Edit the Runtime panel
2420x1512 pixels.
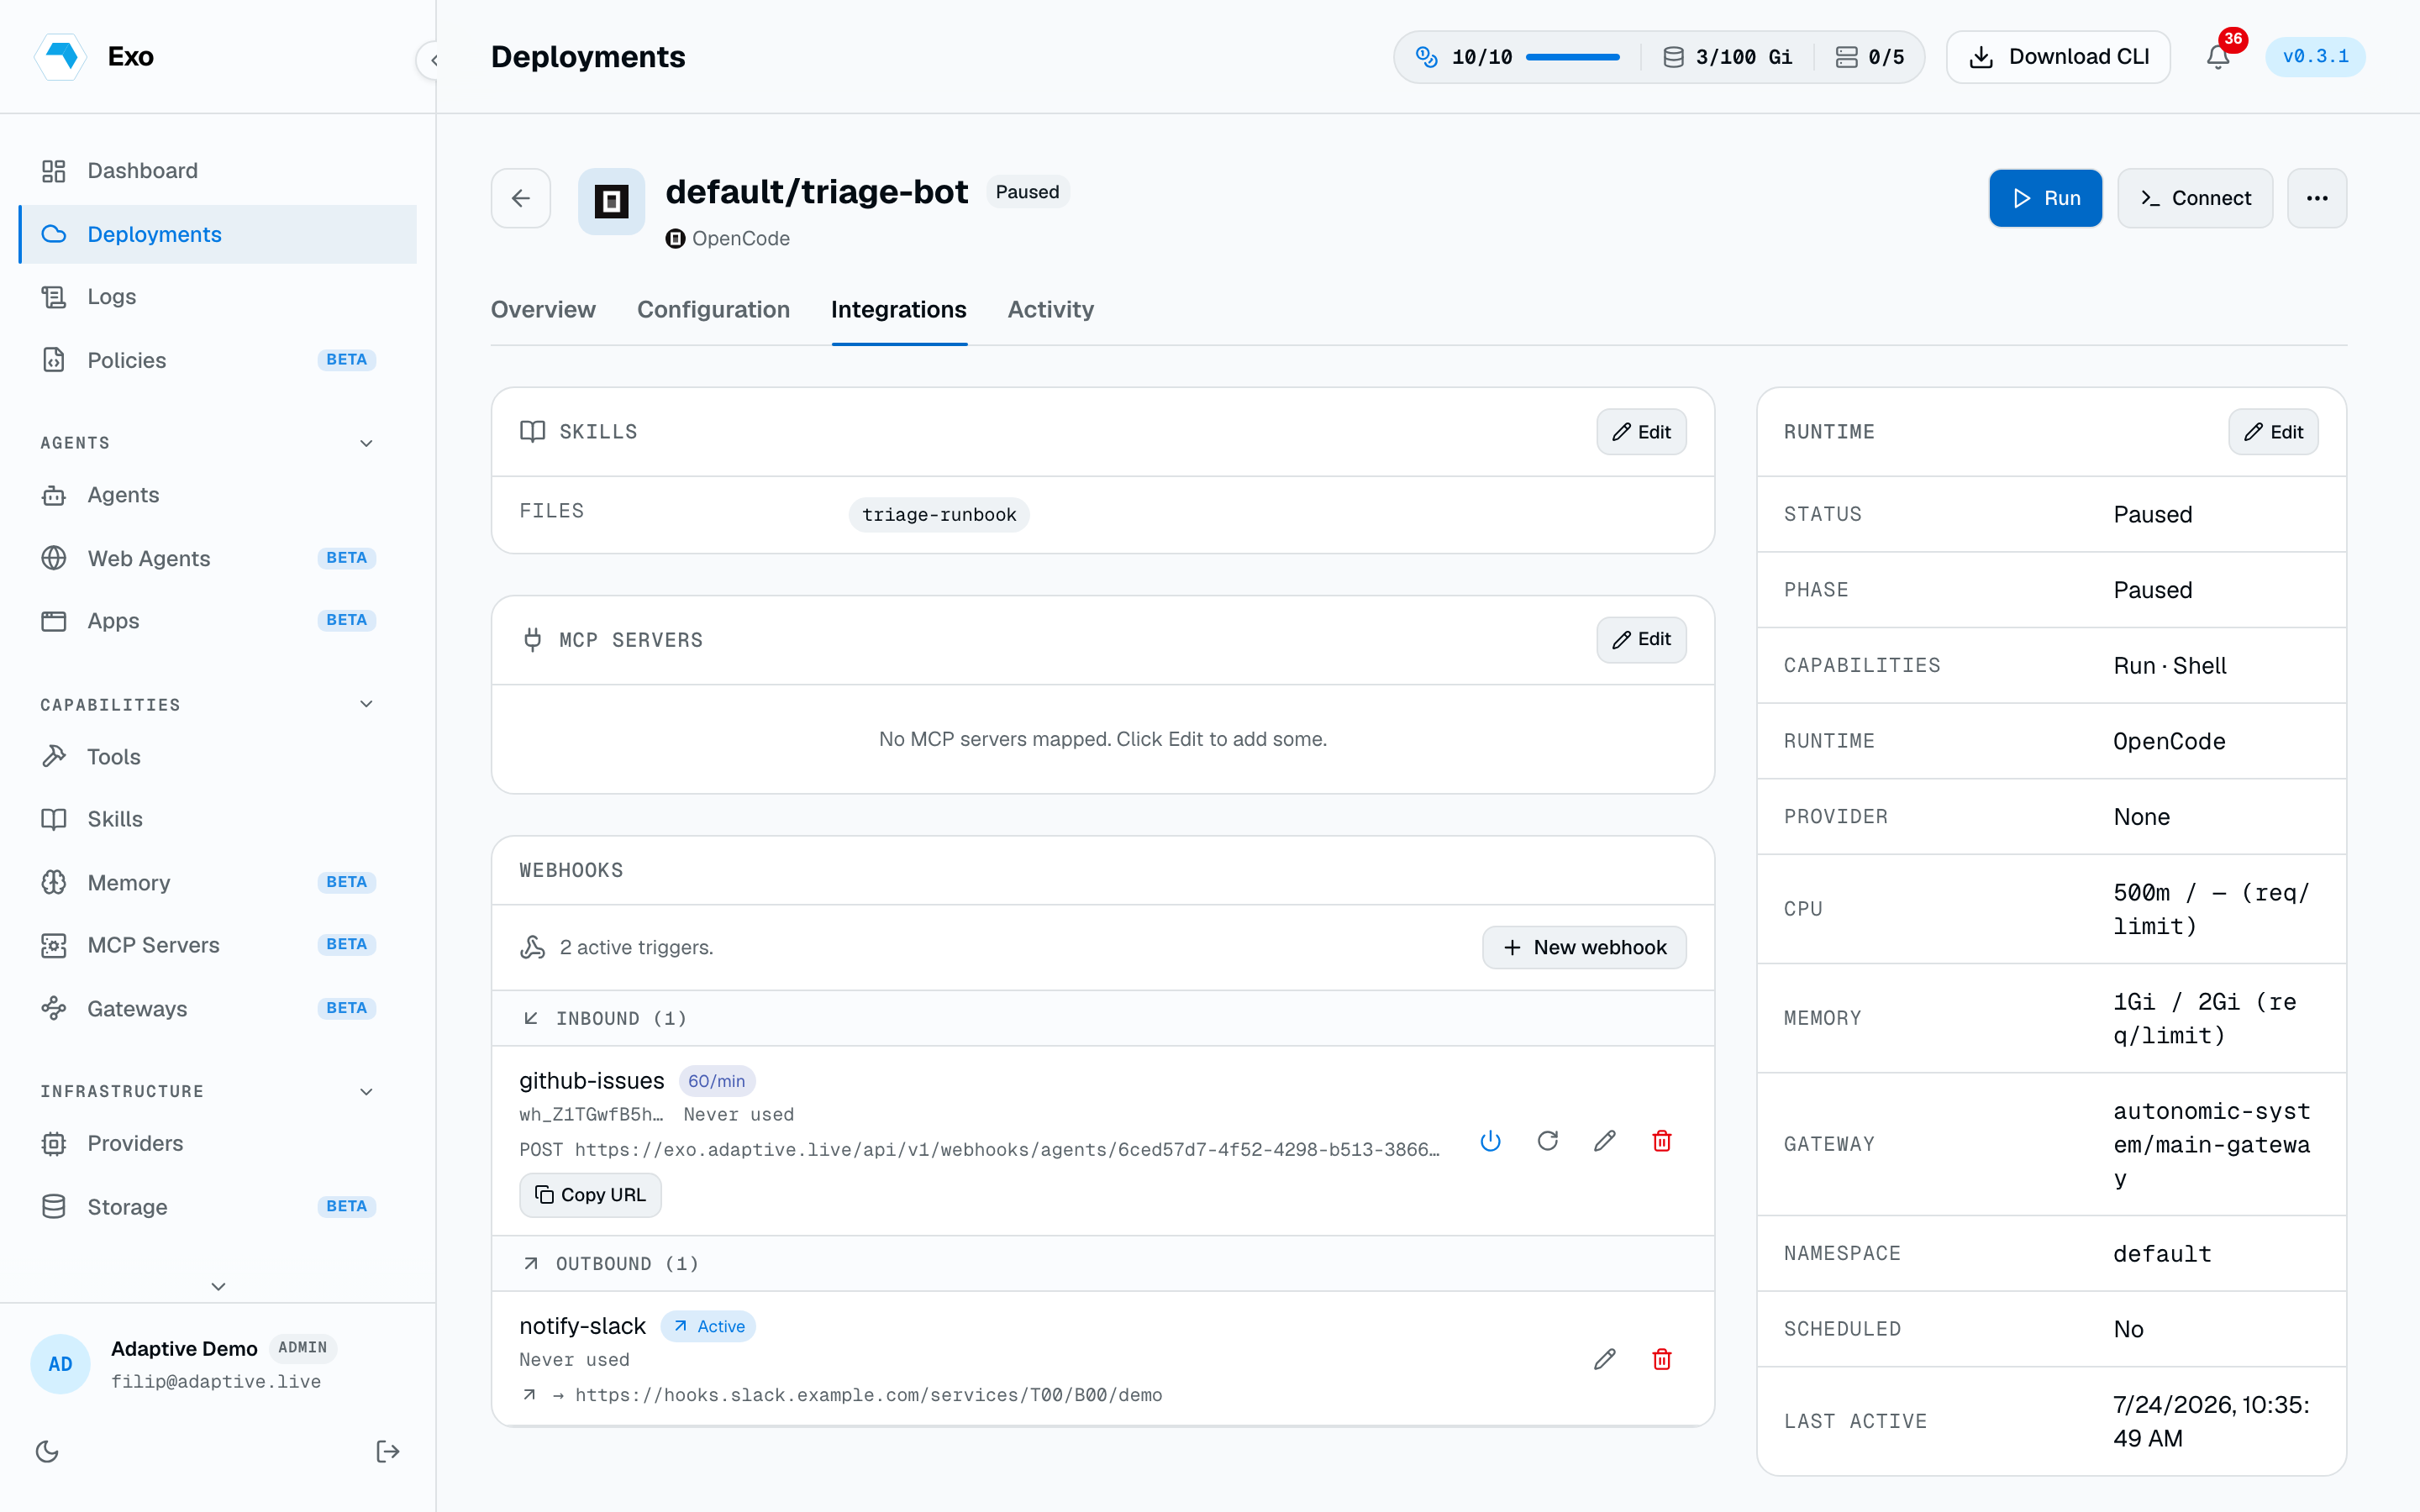[2273, 432]
